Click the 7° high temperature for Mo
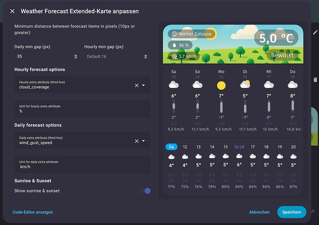This screenshot has width=319, height=225. pyautogui.click(x=221, y=96)
